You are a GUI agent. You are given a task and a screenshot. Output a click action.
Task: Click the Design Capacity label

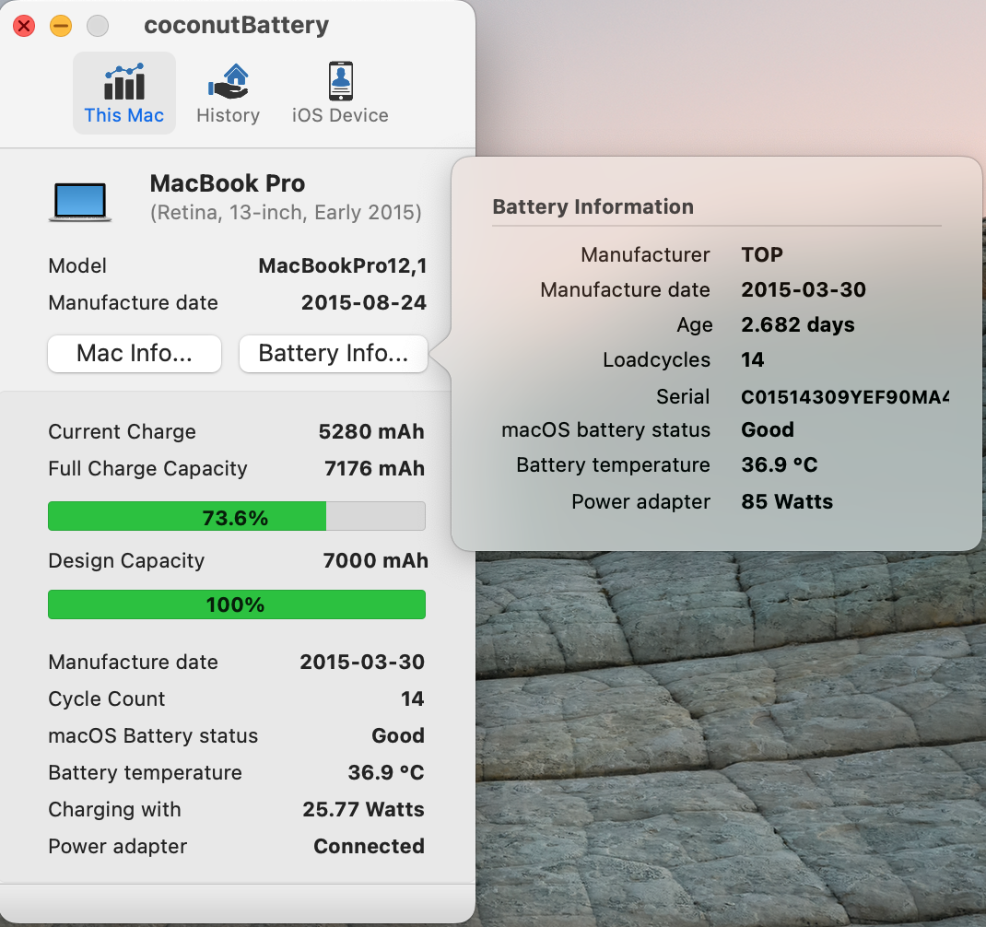(126, 561)
